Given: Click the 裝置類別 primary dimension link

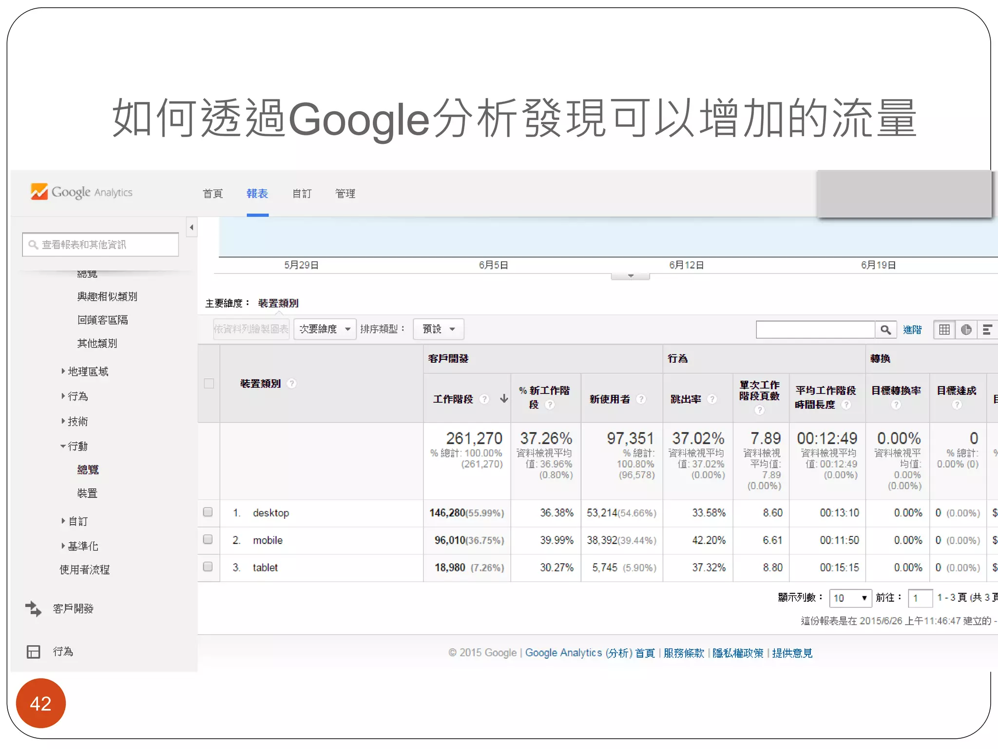Looking at the screenshot, I should (278, 303).
